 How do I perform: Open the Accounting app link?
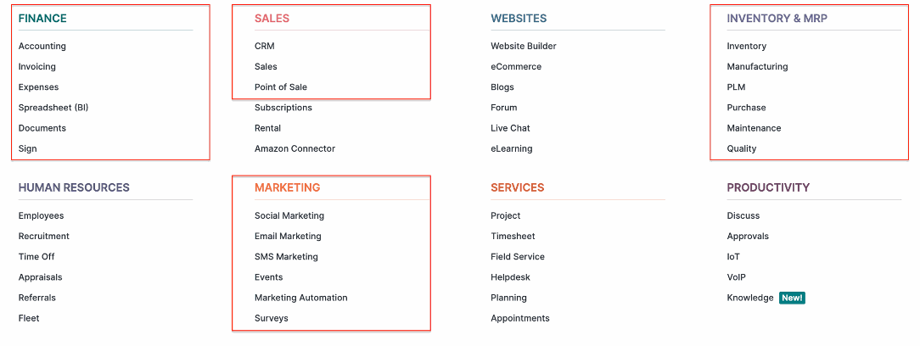coord(42,47)
